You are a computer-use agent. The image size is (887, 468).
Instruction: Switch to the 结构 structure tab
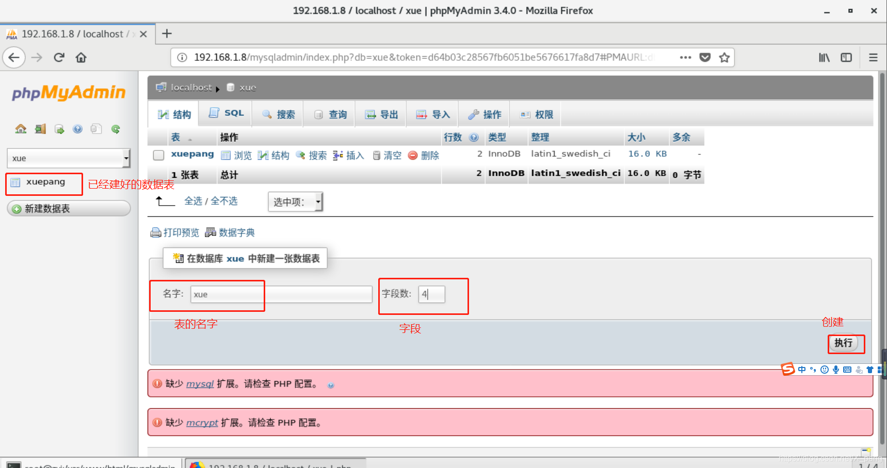coord(174,114)
